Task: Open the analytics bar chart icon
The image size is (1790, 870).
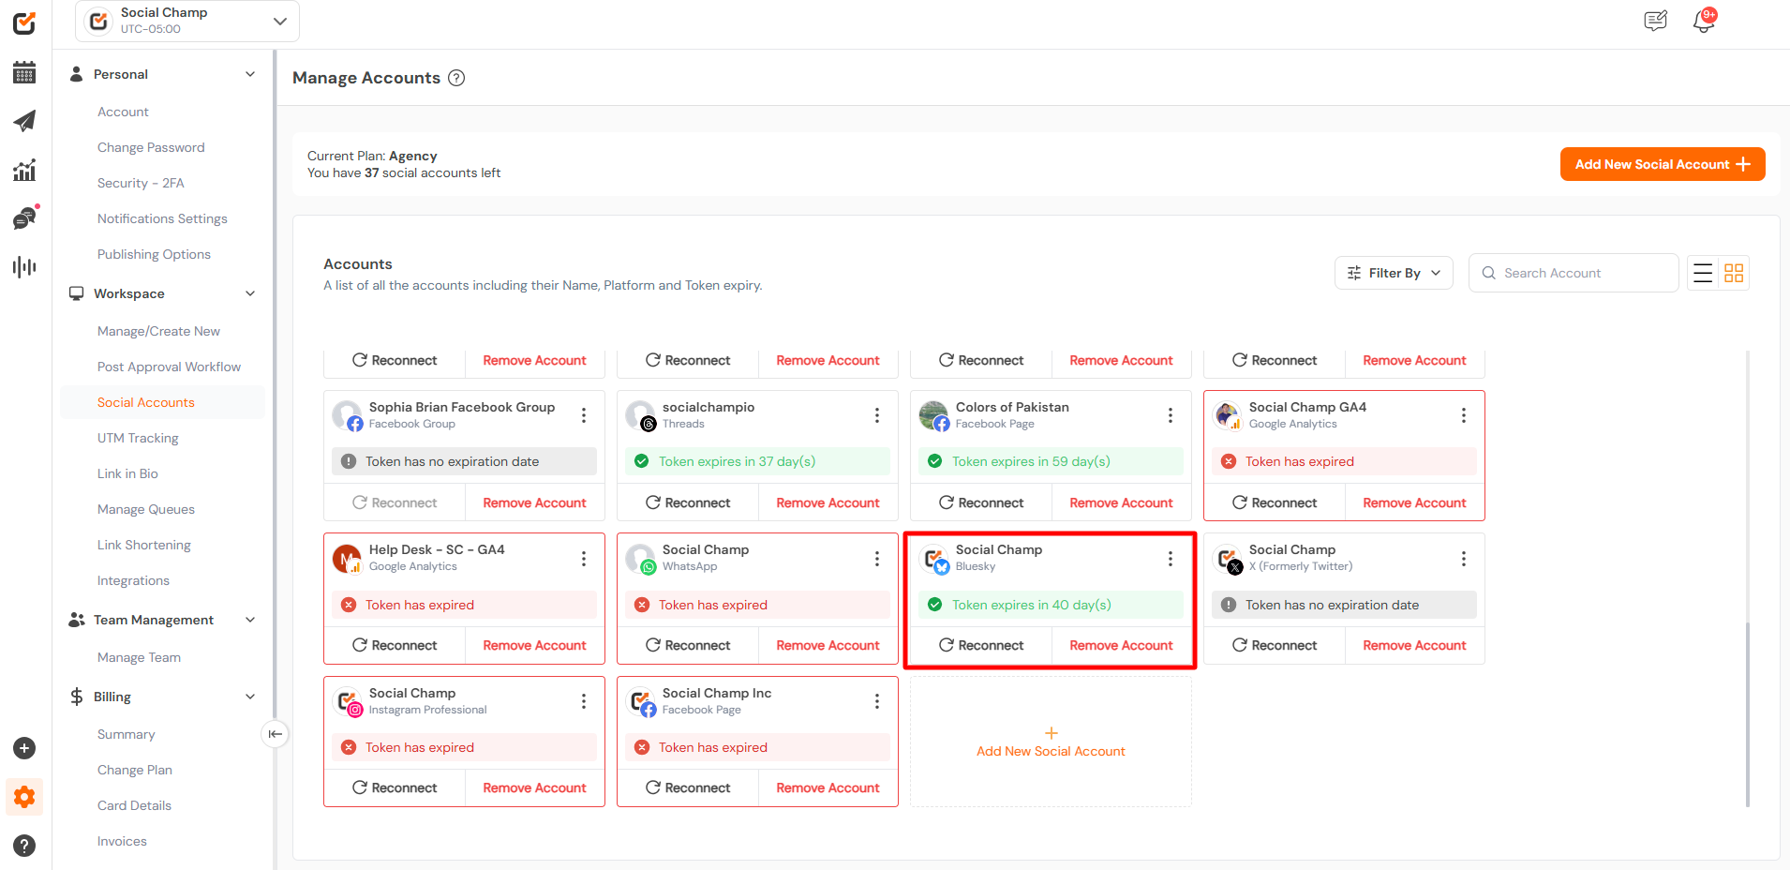Action: click(x=24, y=170)
